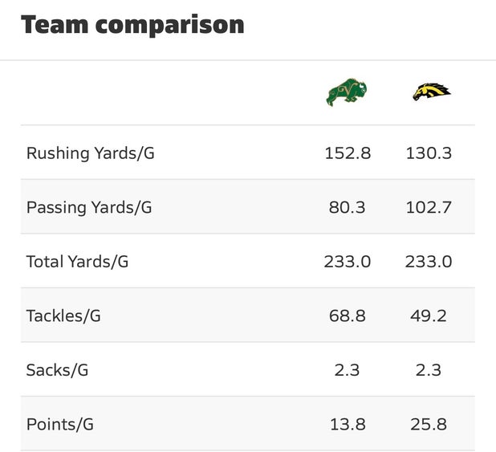The width and height of the screenshot is (496, 452).
Task: Click the buffalo team's 233.0 total yards
Action: tap(348, 262)
